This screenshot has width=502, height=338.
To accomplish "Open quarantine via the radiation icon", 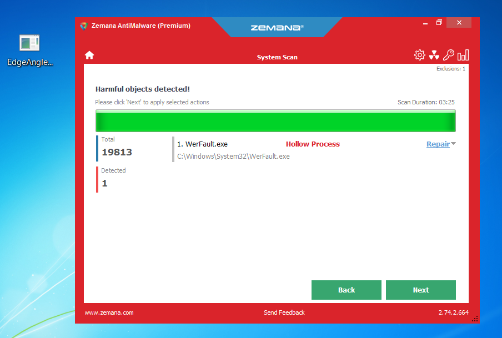I will 434,55.
